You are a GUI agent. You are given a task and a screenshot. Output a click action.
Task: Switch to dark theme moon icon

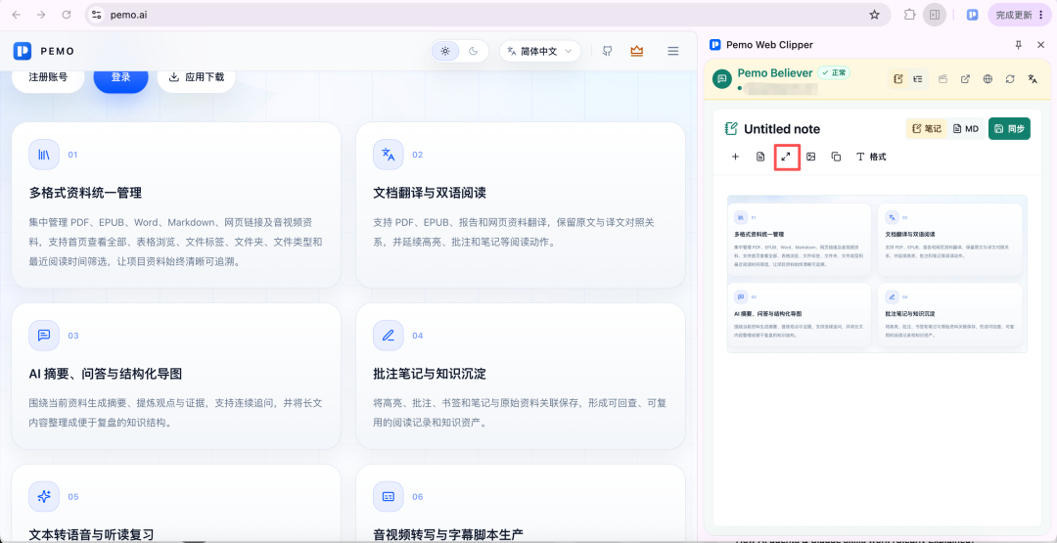(474, 51)
